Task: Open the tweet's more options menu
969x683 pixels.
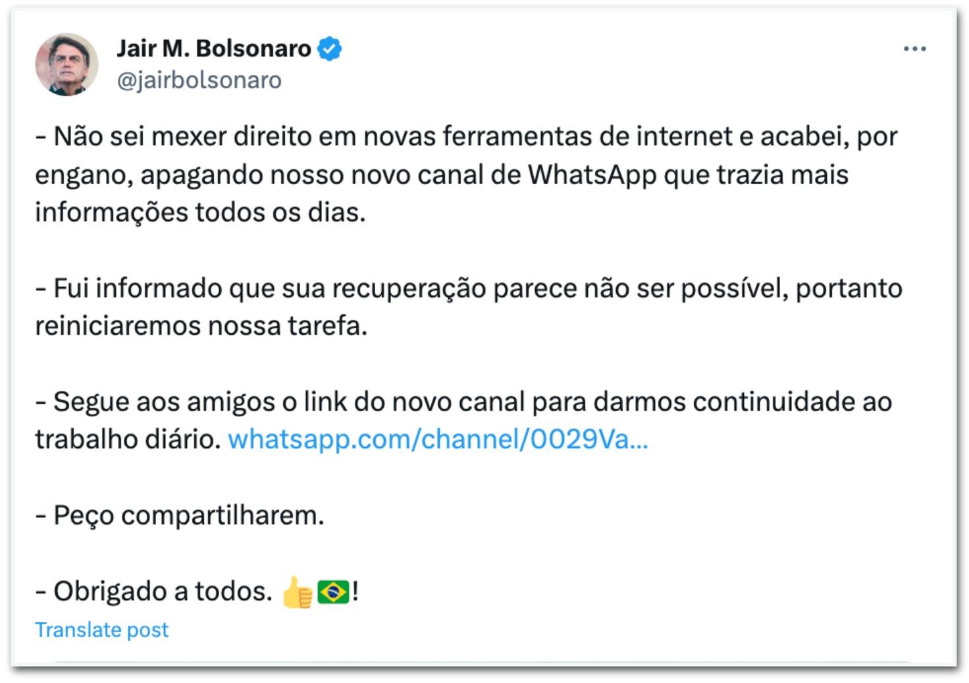Action: coord(914,49)
